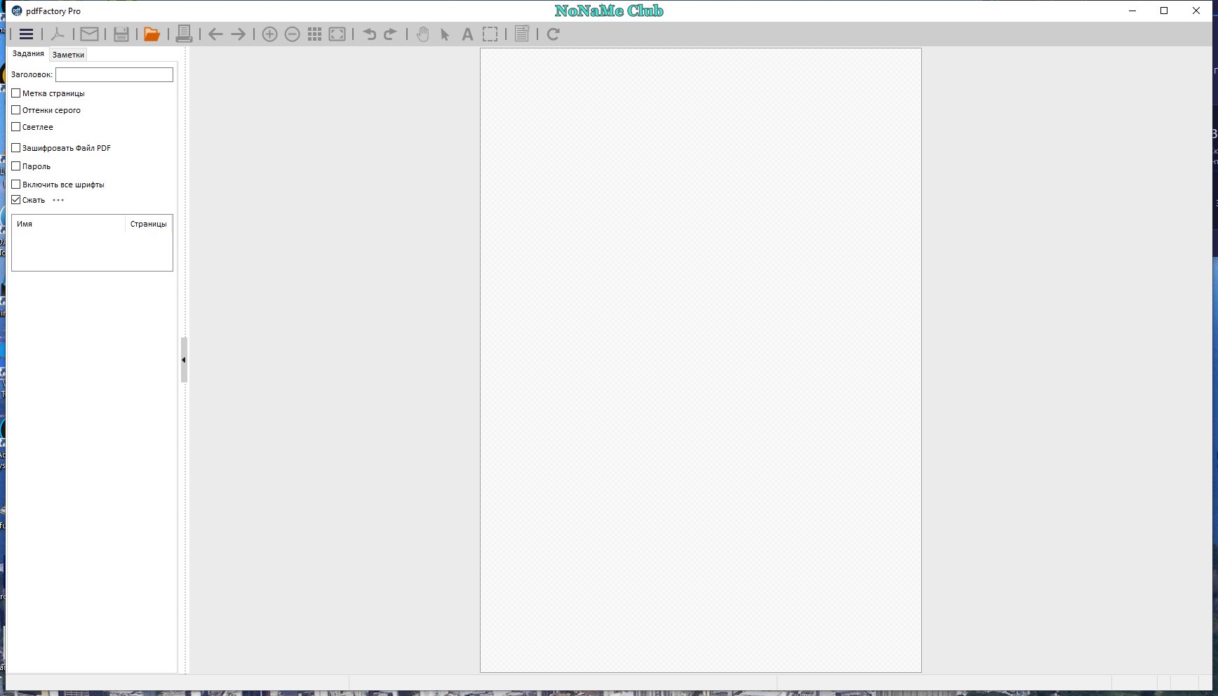Check Зашифровать Файл PDF option
Screen dimensions: 1218x696
tap(16, 148)
